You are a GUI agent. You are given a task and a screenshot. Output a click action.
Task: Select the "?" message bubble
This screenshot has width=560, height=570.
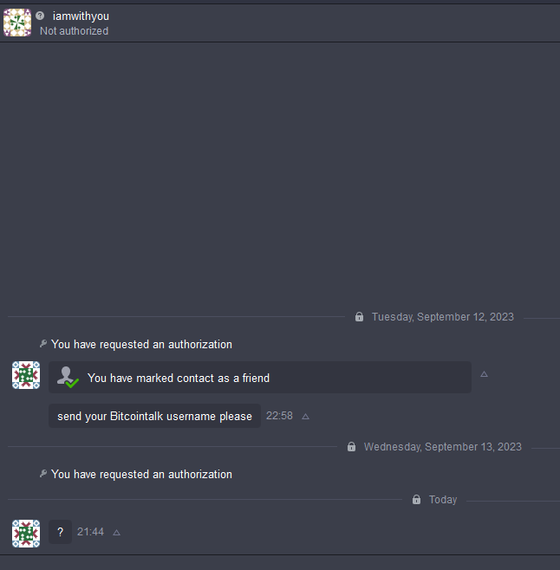[60, 532]
